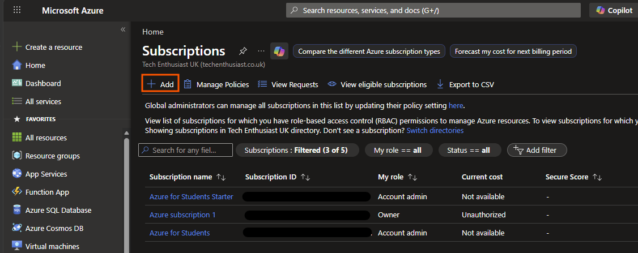The width and height of the screenshot is (638, 253).
Task: Open the Azure subscription 1 link
Action: (x=182, y=215)
